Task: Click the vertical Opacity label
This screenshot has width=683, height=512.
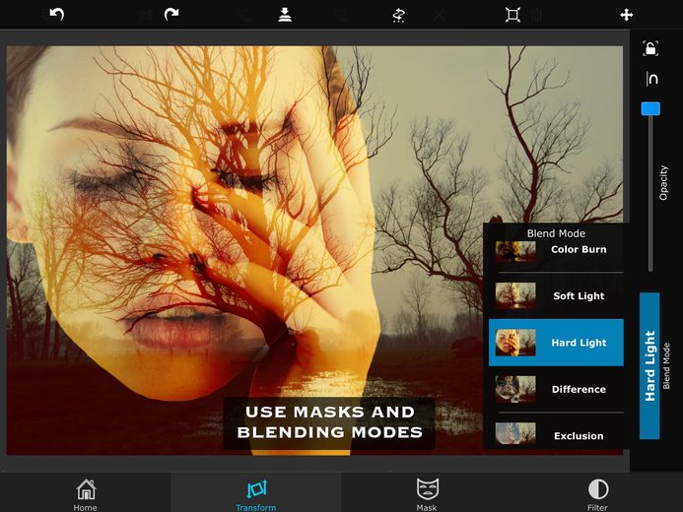Action: pos(663,183)
